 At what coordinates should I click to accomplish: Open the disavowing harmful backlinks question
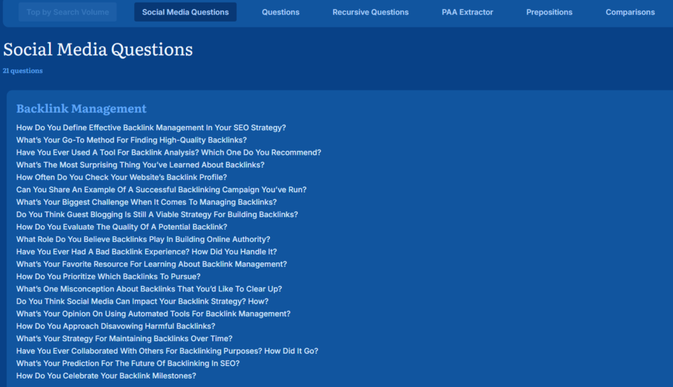pyautogui.click(x=116, y=326)
